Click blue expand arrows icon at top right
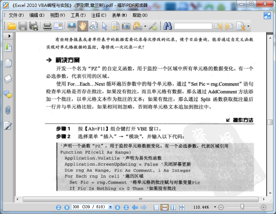Screen dimensions: 276x214 (267, 16)
